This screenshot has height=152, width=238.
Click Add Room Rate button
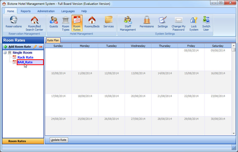[17, 47]
